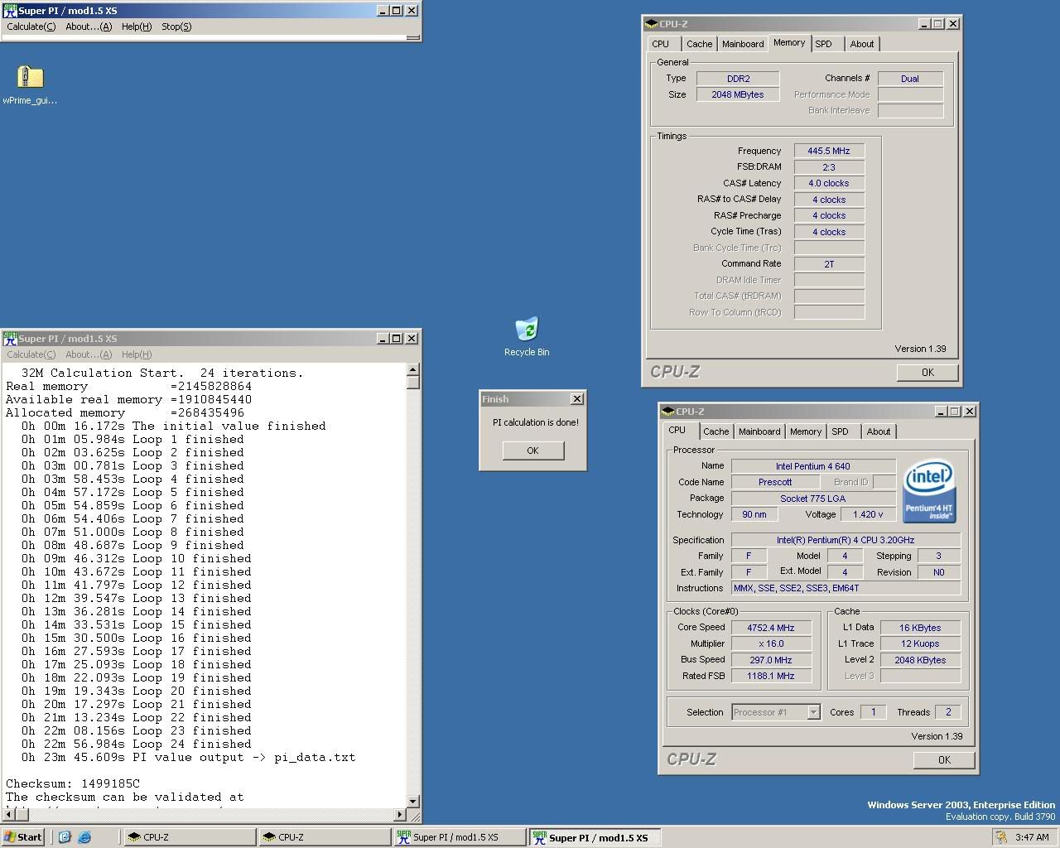Image resolution: width=1060 pixels, height=848 pixels.
Task: Click Super PI icon in top window title bar
Action: (x=10, y=11)
